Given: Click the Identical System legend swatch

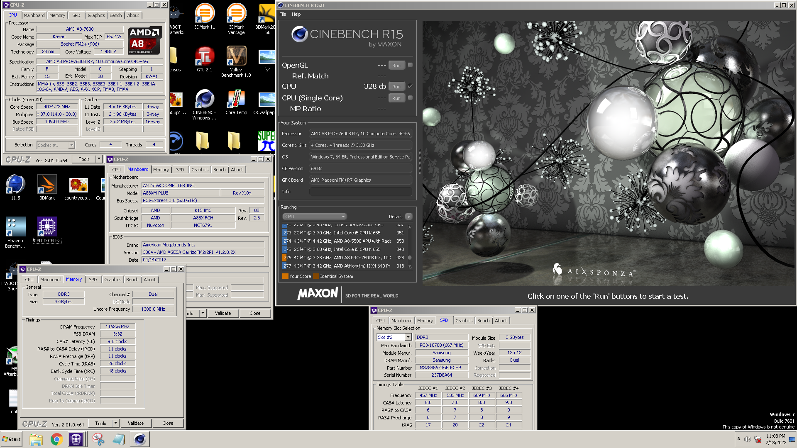Looking at the screenshot, I should pos(316,276).
